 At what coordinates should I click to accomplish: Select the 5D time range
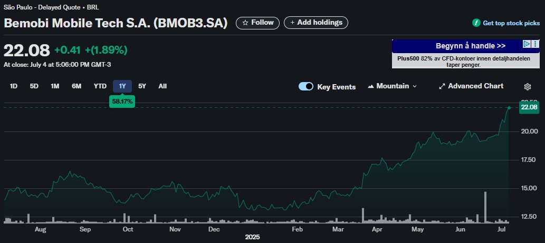click(34, 86)
